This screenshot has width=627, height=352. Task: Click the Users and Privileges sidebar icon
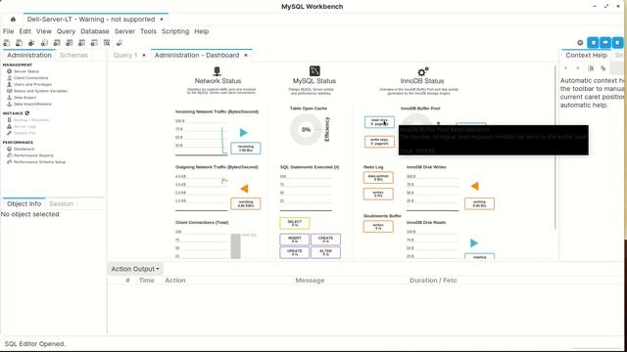pyautogui.click(x=9, y=84)
